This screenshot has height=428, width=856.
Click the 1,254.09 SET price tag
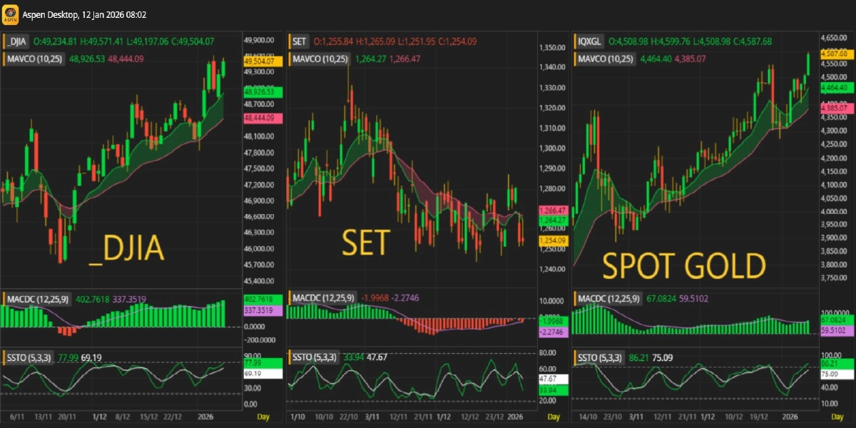(x=553, y=242)
